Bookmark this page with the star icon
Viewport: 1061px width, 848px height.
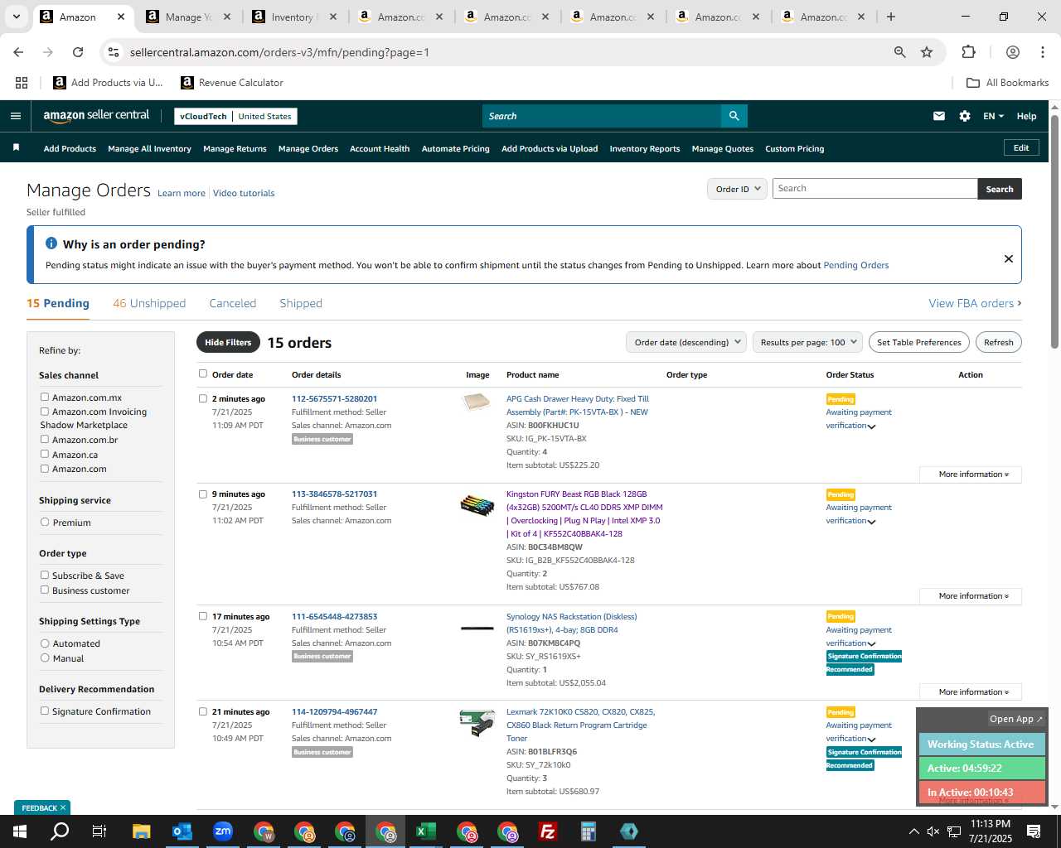(927, 52)
